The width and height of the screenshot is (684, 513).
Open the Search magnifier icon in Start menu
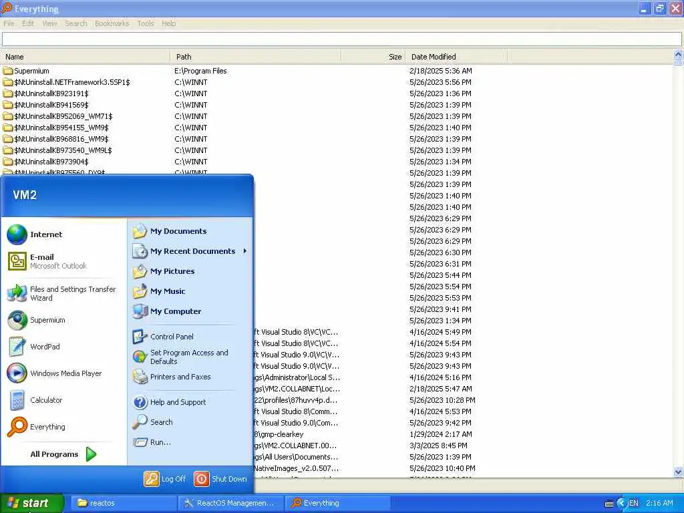pos(140,422)
